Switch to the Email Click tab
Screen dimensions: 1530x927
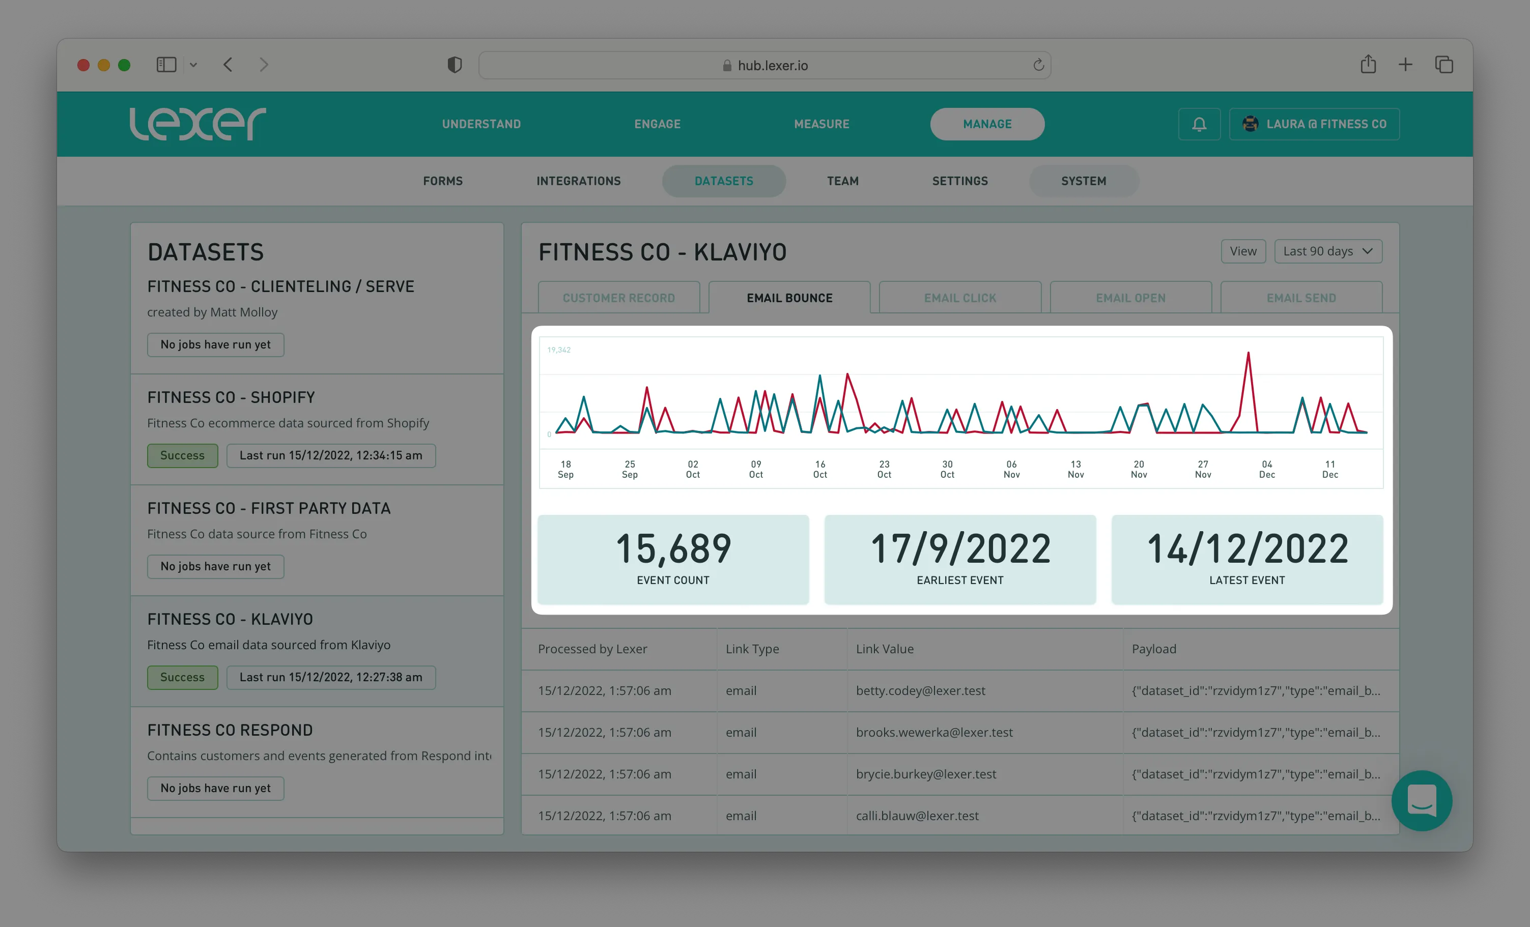click(x=959, y=298)
